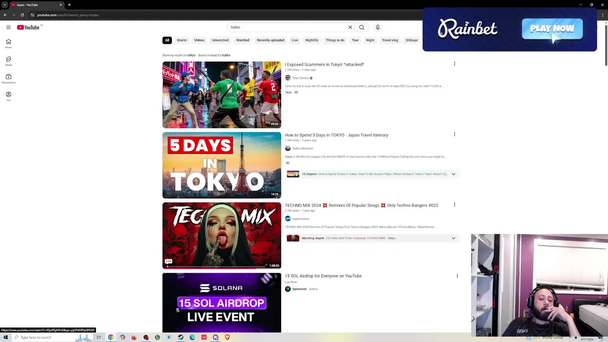Open Tyler Oliveira channel avatar
608x342 pixels.
[x=288, y=78]
